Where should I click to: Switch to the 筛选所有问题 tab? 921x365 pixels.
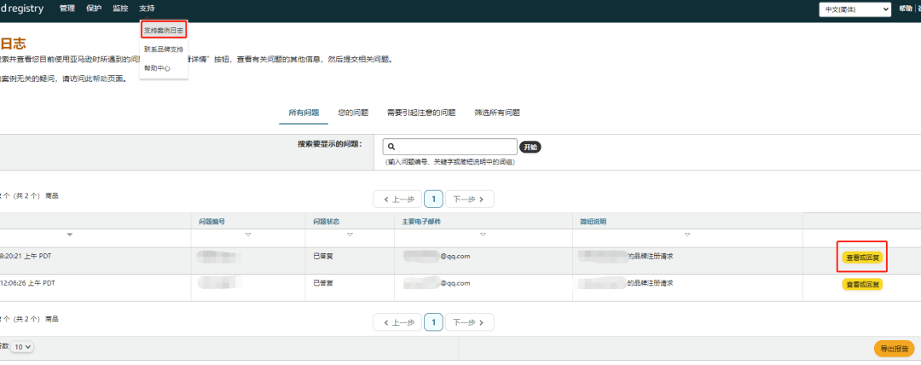[x=497, y=113]
